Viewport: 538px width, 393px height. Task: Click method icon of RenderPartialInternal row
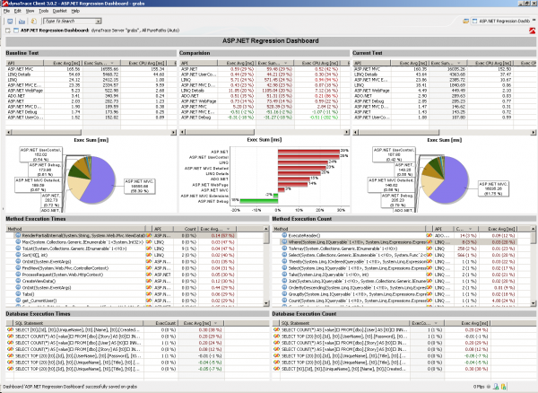coord(18,235)
